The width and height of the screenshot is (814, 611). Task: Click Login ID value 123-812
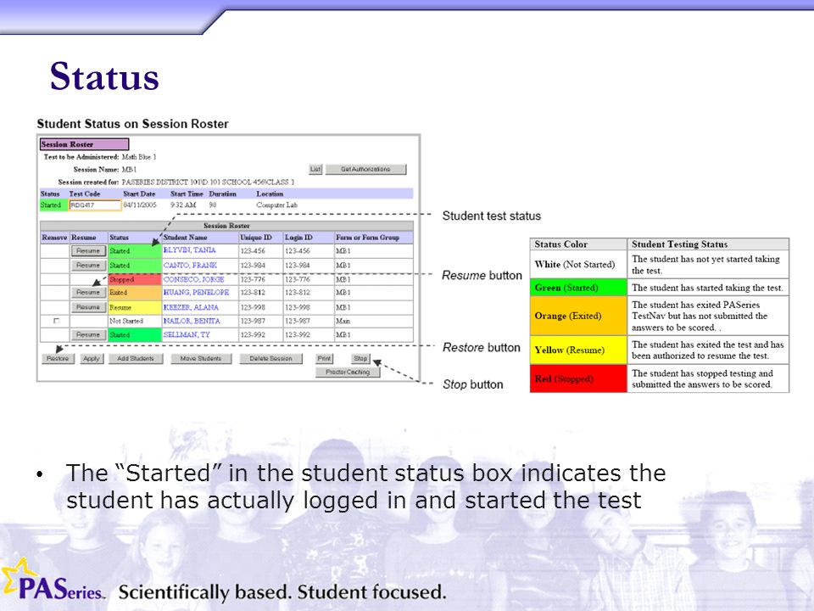298,293
